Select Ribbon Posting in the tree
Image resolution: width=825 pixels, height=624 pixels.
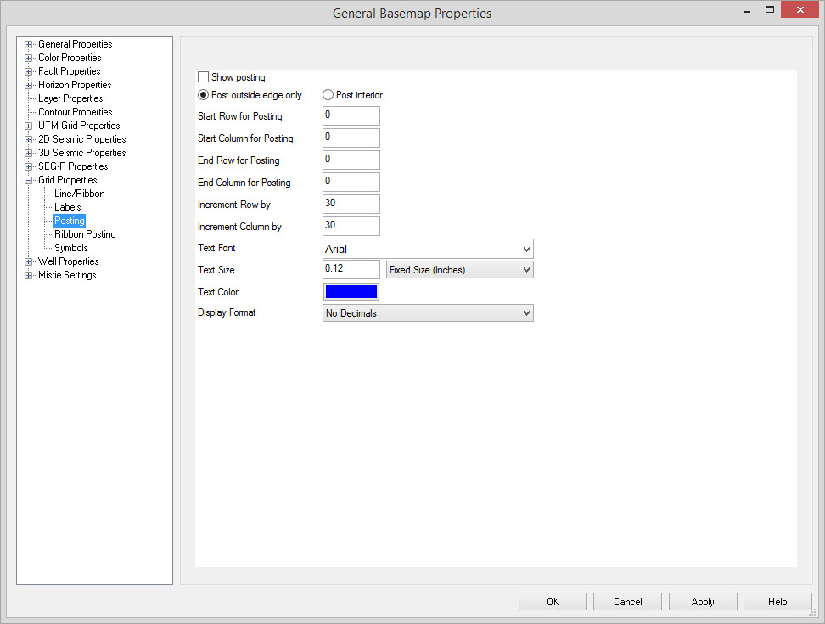(x=85, y=234)
